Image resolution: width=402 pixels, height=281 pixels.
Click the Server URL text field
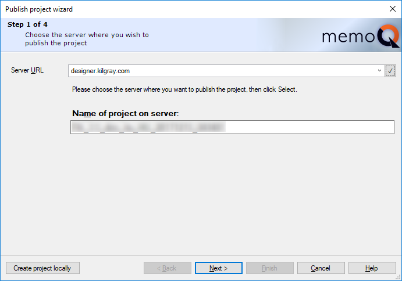(x=221, y=71)
